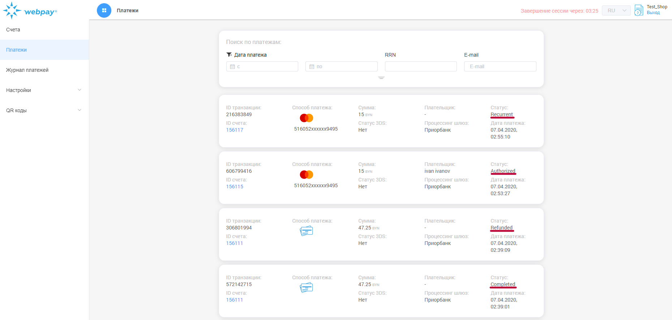672x320 pixels.
Task: Open invoice ID link 156117
Action: point(235,130)
